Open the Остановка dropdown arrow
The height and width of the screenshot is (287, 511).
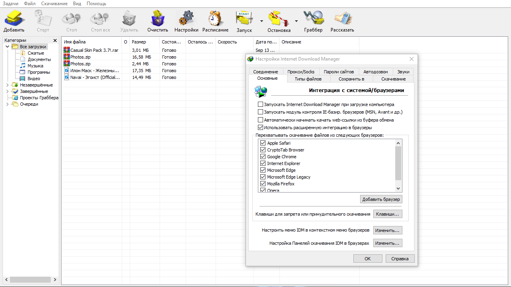(x=297, y=21)
